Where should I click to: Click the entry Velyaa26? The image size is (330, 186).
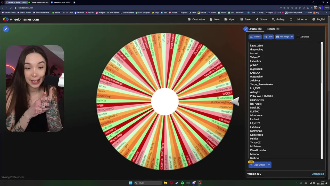pos(255,57)
